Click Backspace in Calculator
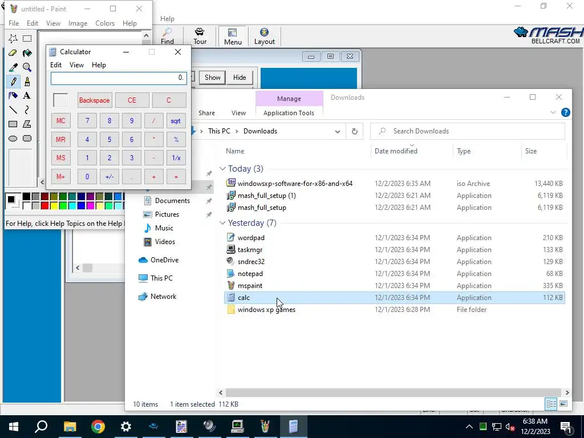This screenshot has height=438, width=584. tap(94, 100)
